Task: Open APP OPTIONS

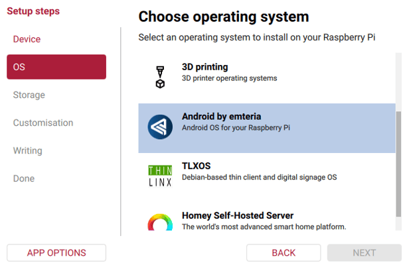Action: [56, 253]
